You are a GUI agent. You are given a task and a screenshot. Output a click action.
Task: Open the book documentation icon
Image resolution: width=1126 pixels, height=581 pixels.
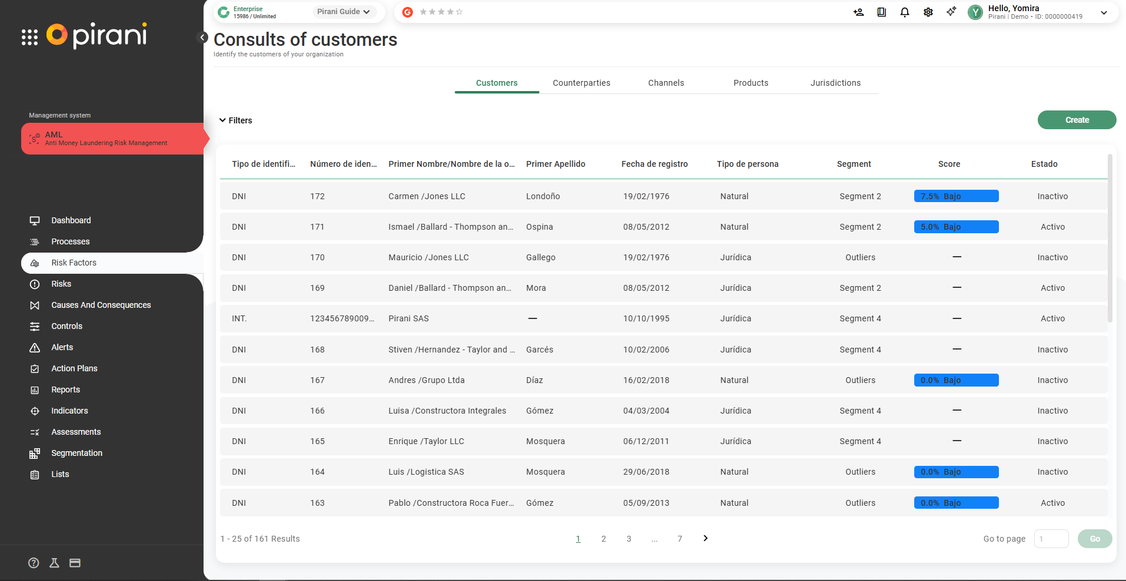pyautogui.click(x=881, y=12)
